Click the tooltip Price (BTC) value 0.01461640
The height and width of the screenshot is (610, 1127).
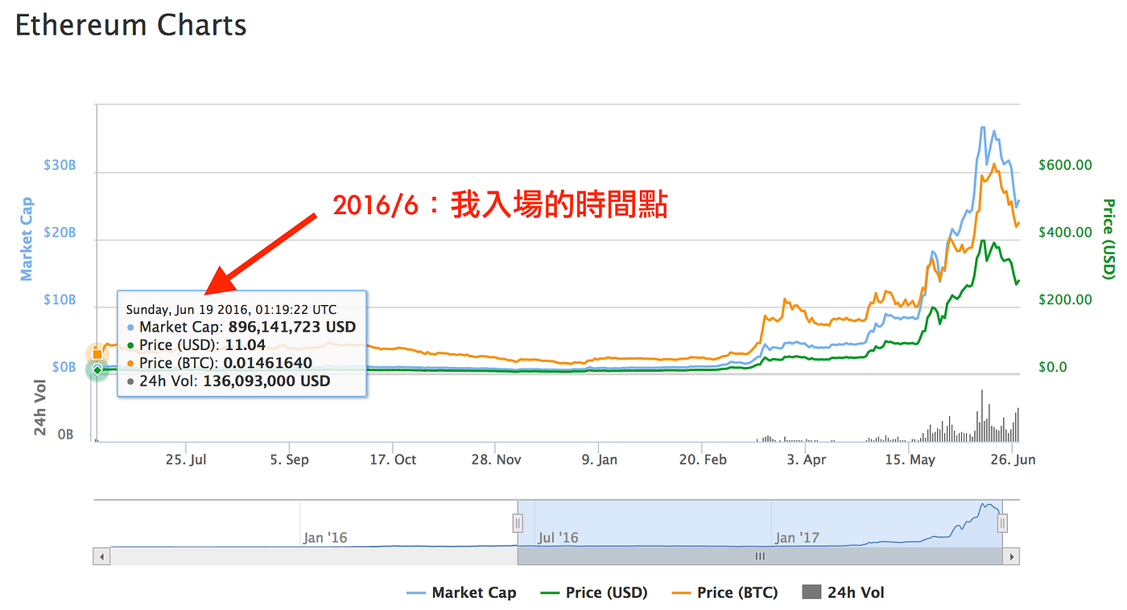(x=268, y=363)
